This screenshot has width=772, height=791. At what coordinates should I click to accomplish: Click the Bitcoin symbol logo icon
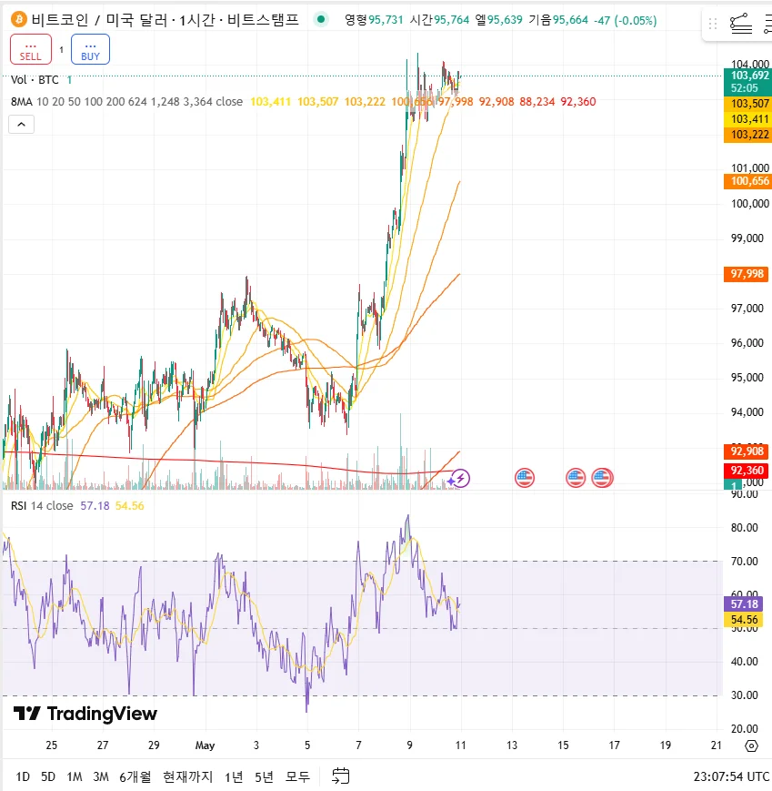click(x=19, y=20)
